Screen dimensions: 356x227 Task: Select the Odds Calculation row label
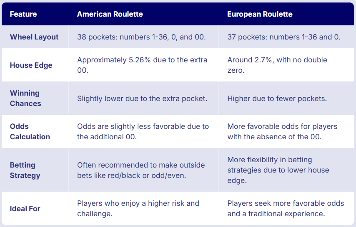tap(30, 131)
